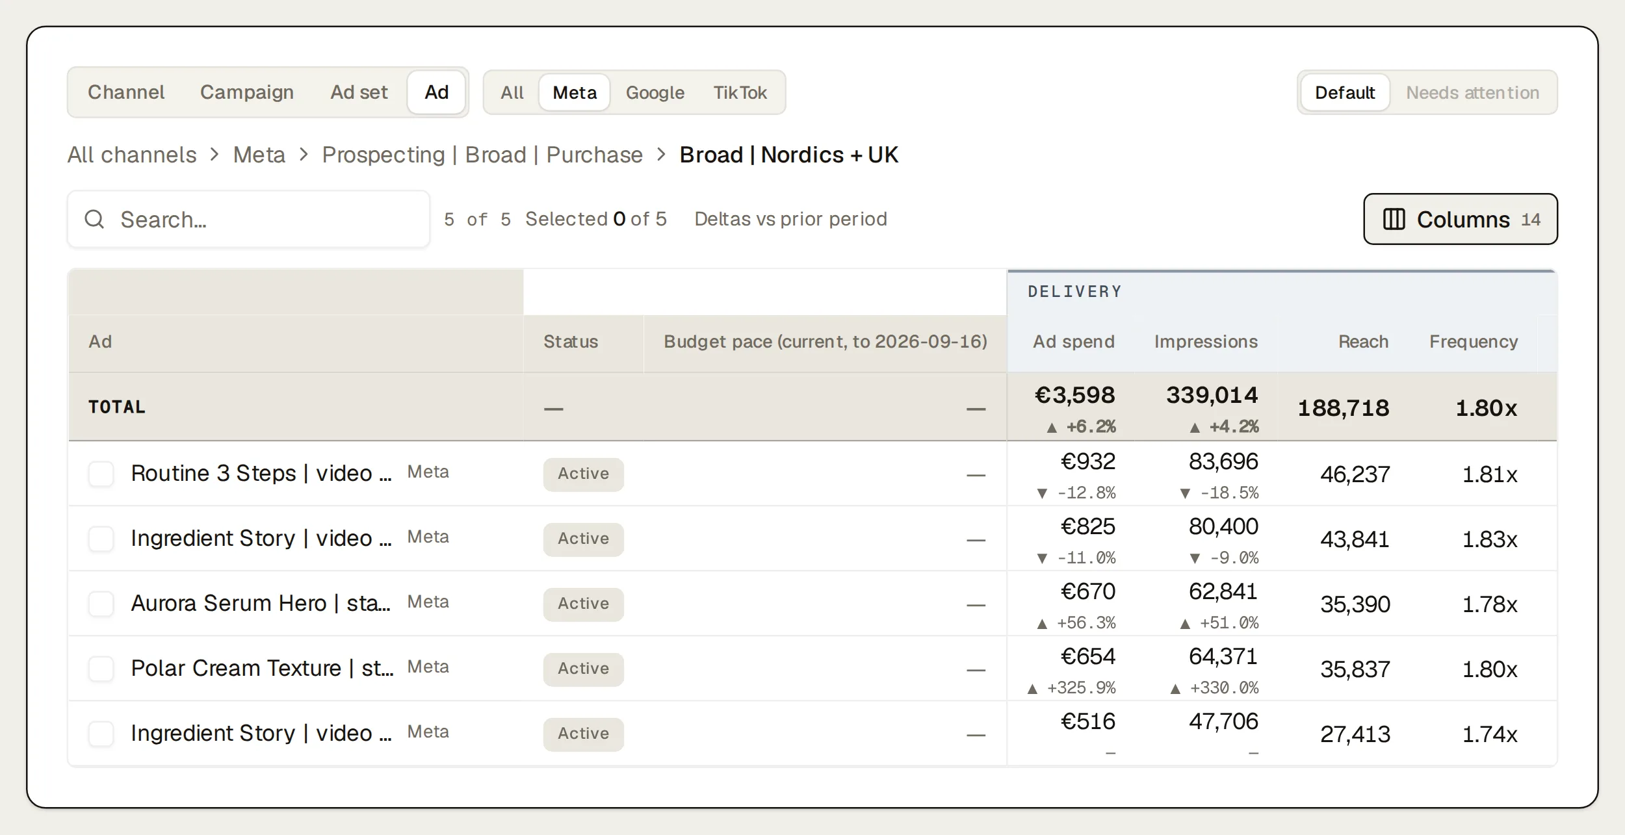Filter by All platforms

click(512, 92)
